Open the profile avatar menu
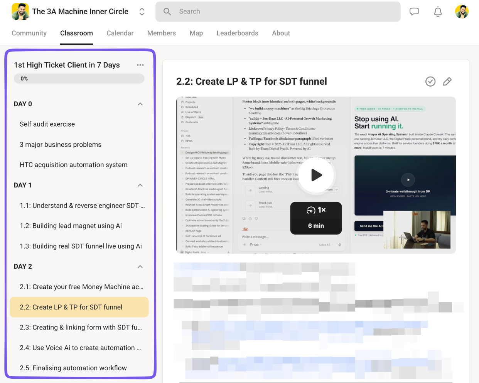The image size is (479, 383). point(462,12)
